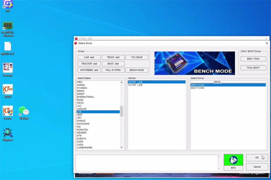Open the KT200 desktop shortcut
The image size is (271, 180).
[8, 89]
